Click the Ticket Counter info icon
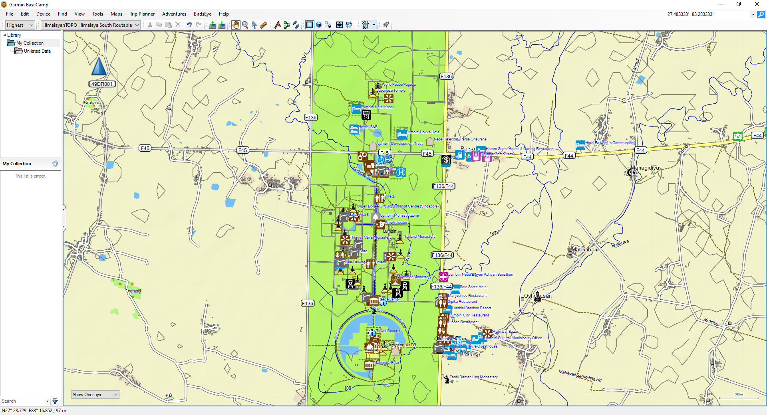 pyautogui.click(x=372, y=332)
